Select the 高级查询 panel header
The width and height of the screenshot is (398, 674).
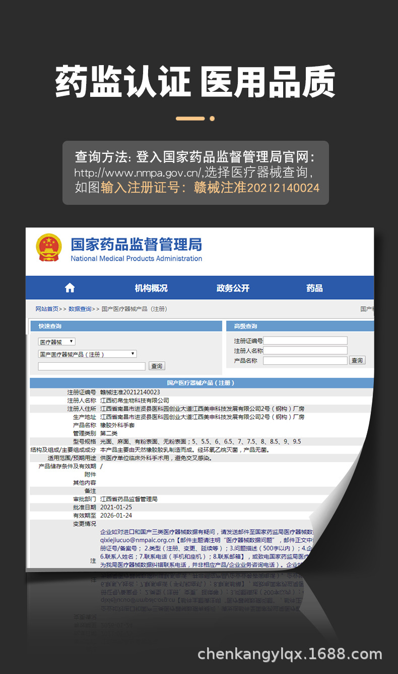(x=301, y=326)
